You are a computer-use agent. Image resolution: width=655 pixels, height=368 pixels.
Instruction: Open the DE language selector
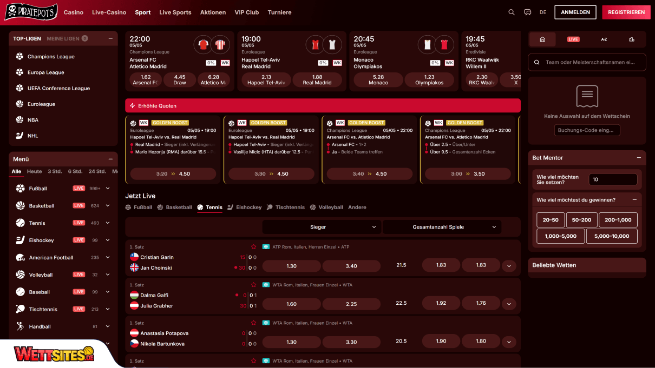pyautogui.click(x=543, y=12)
